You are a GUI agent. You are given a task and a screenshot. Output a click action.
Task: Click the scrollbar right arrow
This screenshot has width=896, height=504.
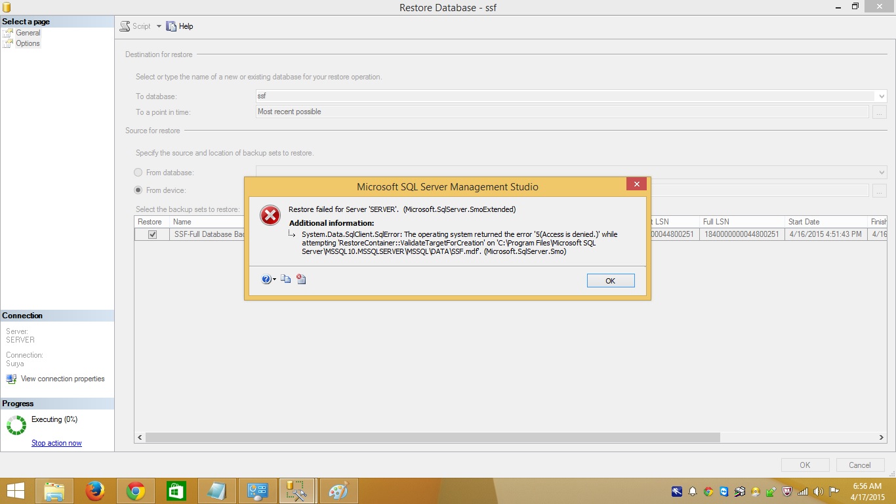pyautogui.click(x=882, y=437)
